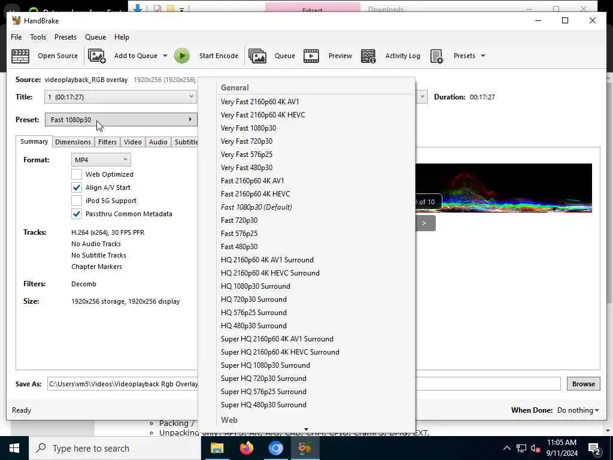Screen dimensions: 613x460
Task: Toggle the Web Optimized checkbox
Action: point(77,174)
